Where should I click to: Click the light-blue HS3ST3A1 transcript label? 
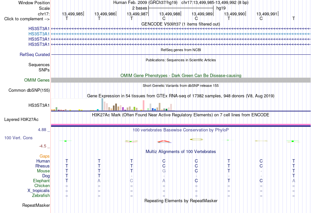tap(39, 34)
